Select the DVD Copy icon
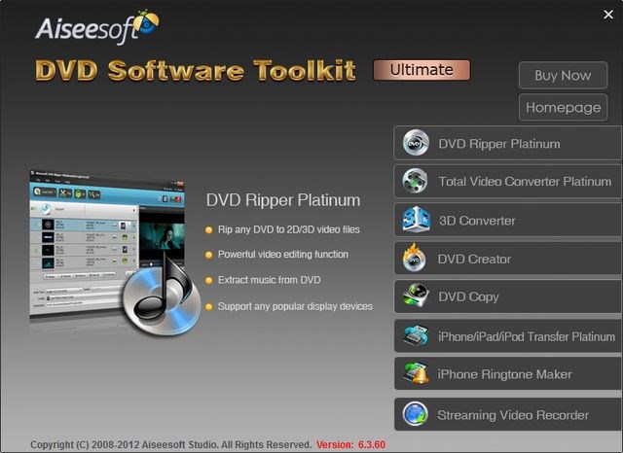The height and width of the screenshot is (453, 623). pyautogui.click(x=416, y=297)
